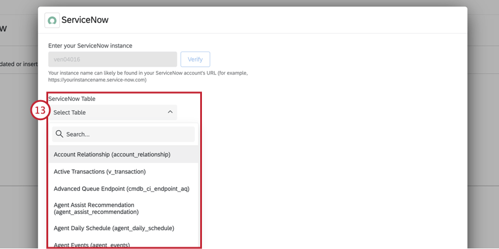Click the Search... field in table list
The image size is (499, 249).
pyautogui.click(x=123, y=134)
